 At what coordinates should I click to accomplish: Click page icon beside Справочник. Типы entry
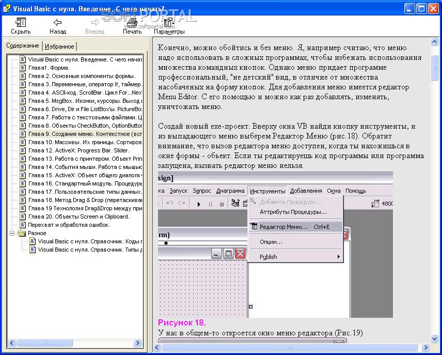33,250
